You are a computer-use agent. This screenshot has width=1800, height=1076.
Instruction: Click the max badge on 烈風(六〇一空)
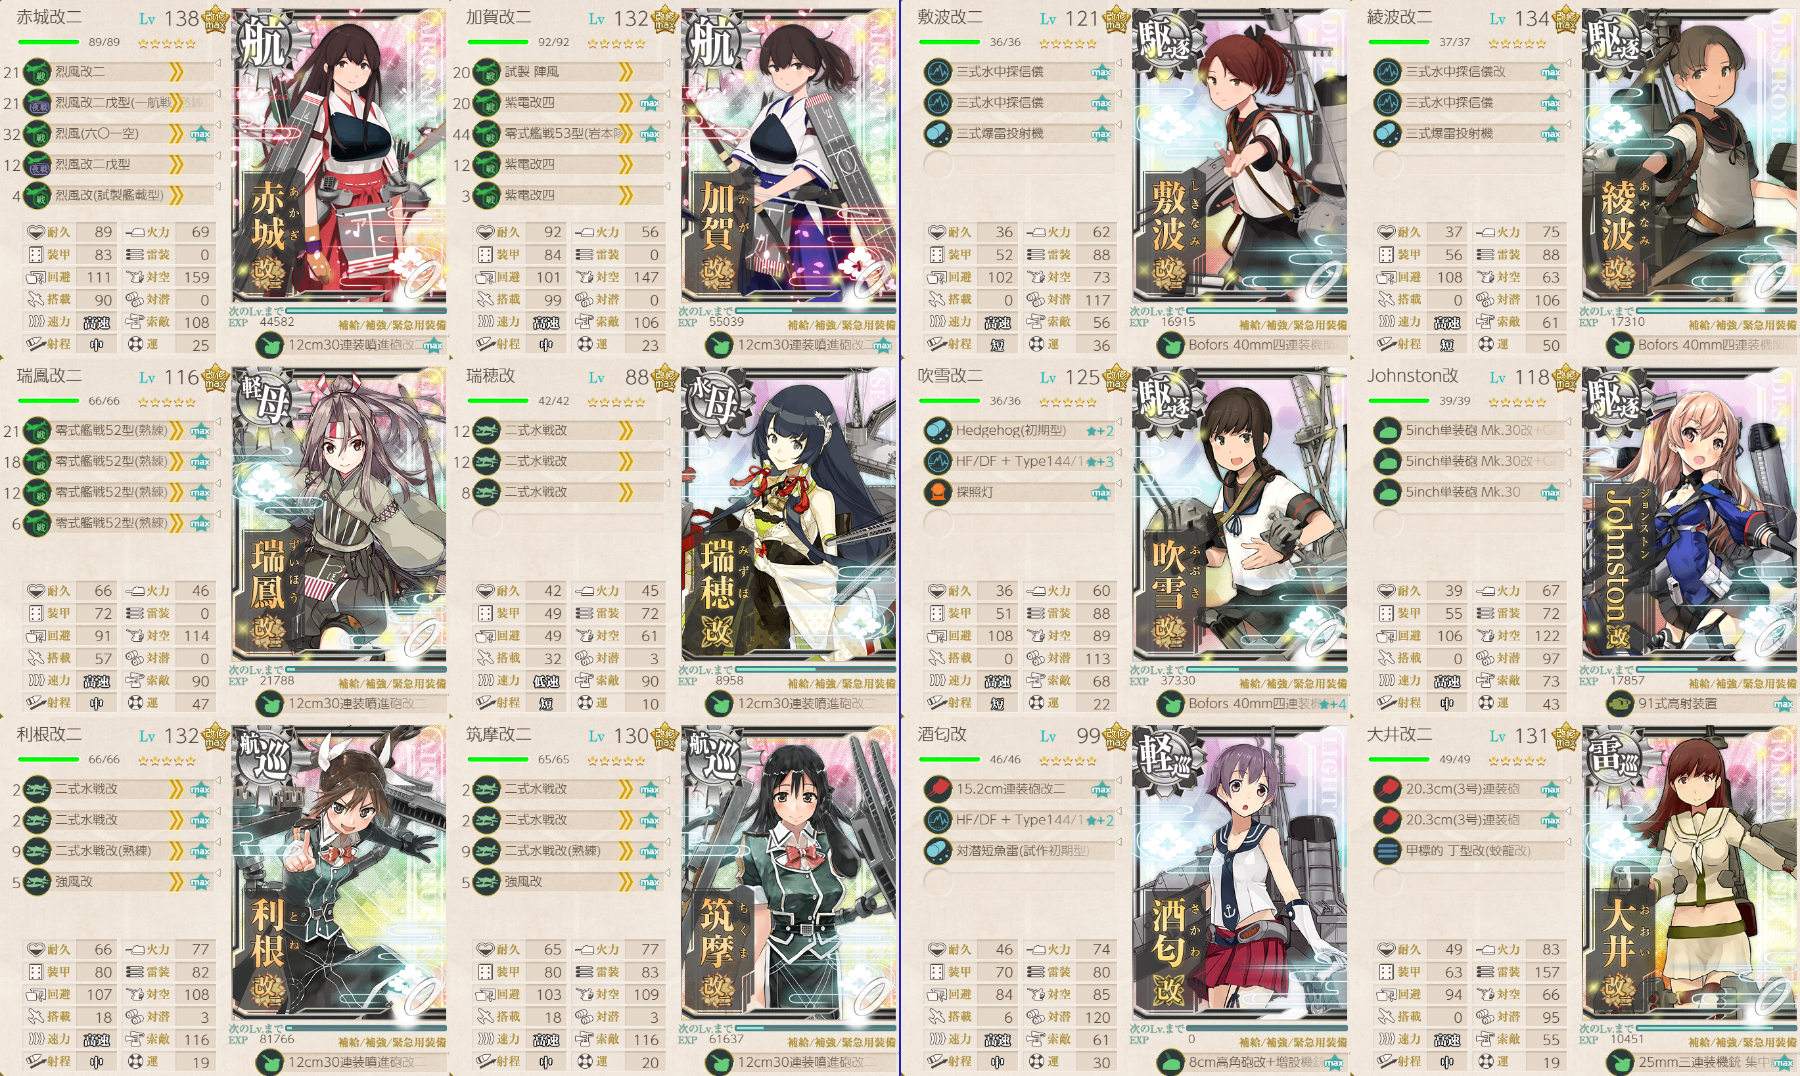tap(200, 134)
